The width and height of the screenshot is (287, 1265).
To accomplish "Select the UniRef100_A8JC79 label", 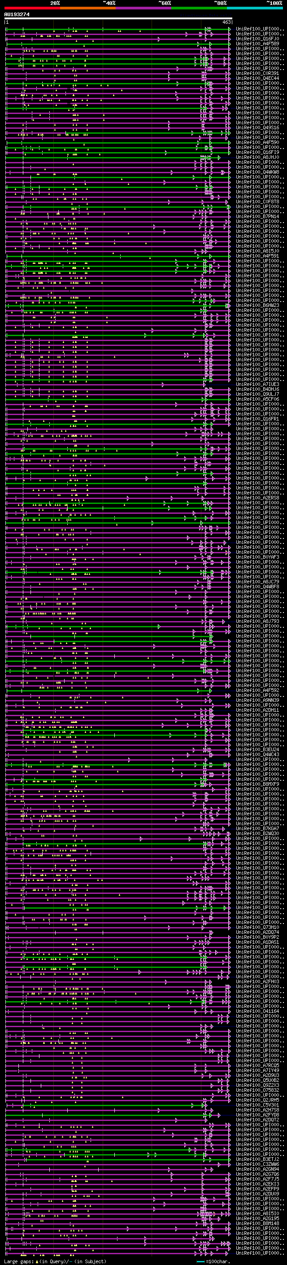I will 257,582.
